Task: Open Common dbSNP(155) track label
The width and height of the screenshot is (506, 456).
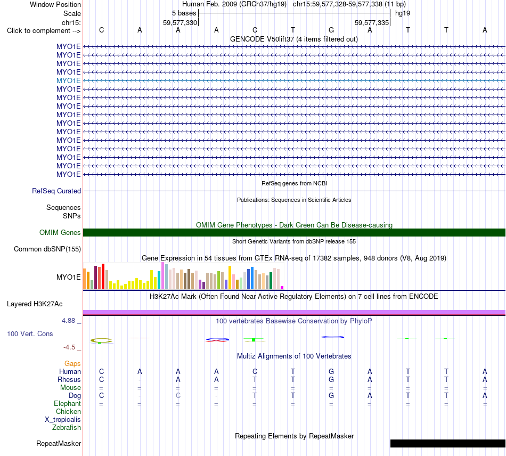Action: tap(47, 249)
